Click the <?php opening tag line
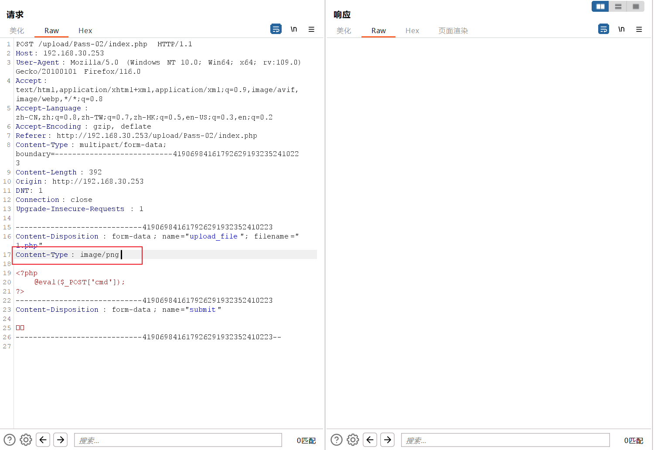 click(27, 273)
